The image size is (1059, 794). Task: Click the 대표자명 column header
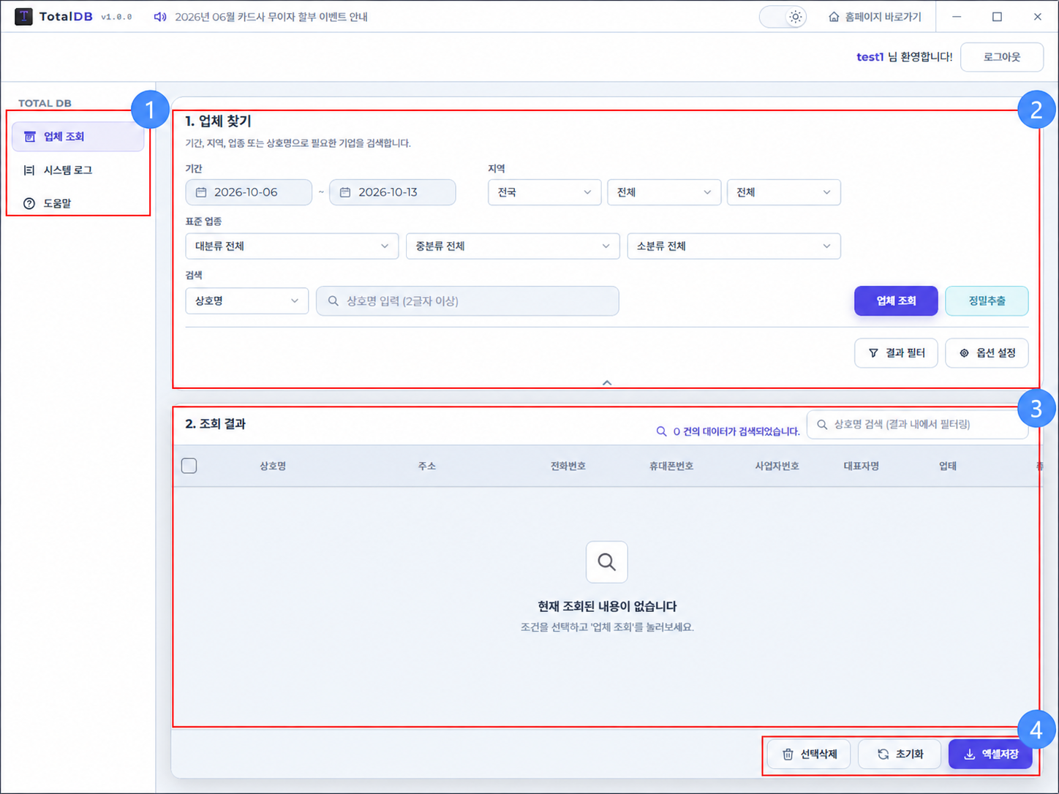tap(862, 466)
